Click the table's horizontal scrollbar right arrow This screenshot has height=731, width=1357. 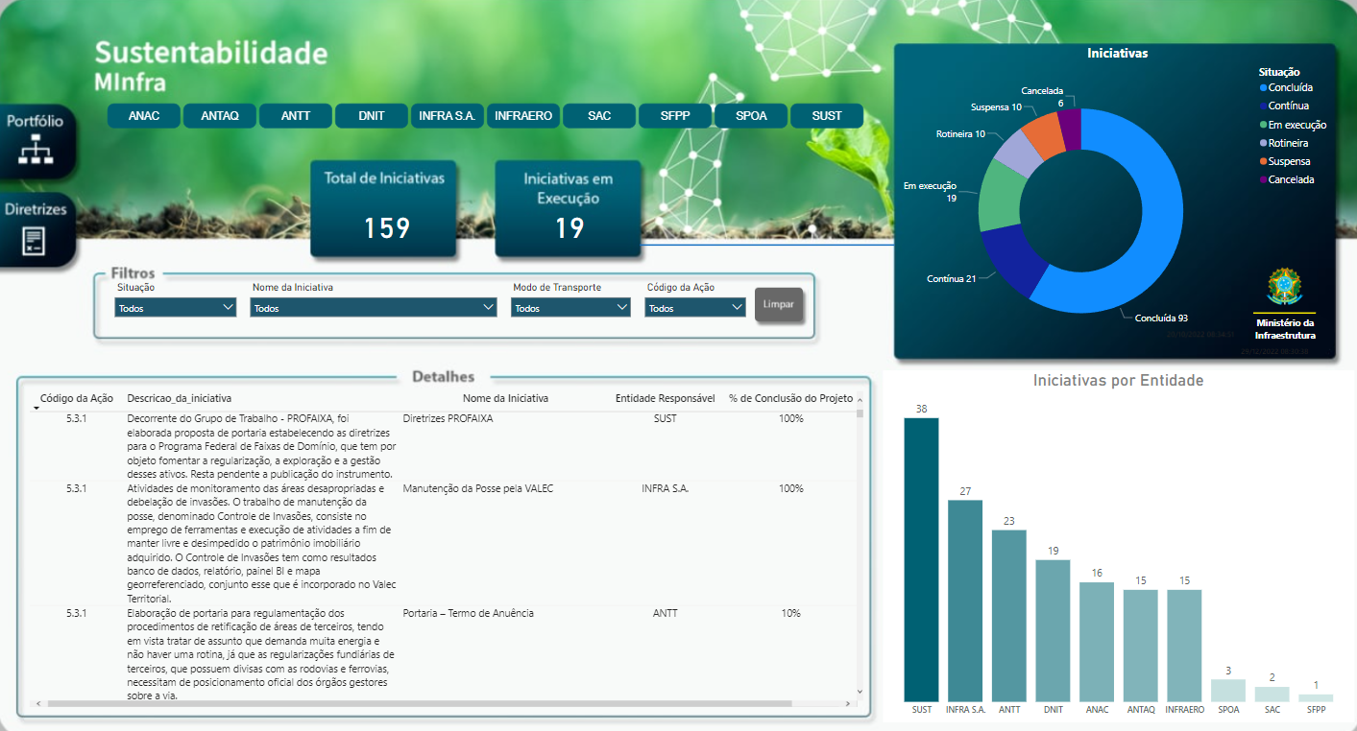846,703
